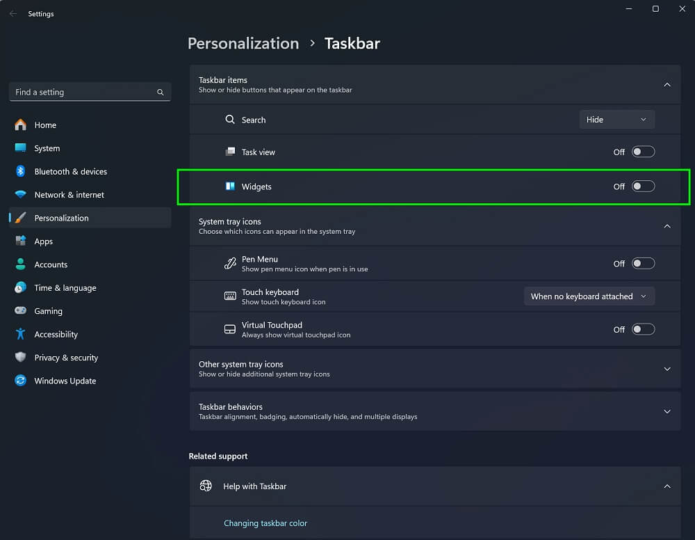The height and width of the screenshot is (540, 695).
Task: Open Windows Update page
Action: 90,380
